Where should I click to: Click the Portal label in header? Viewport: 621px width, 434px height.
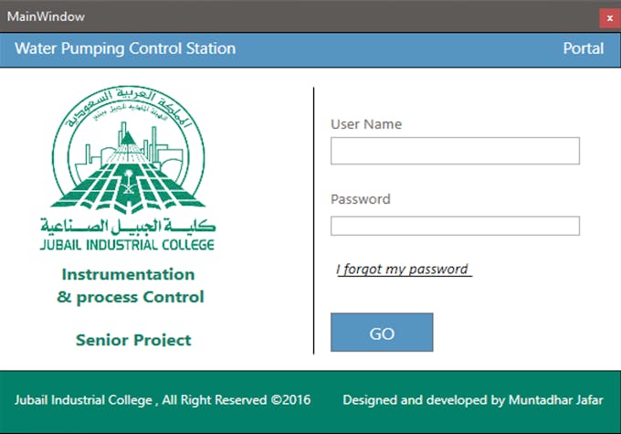(x=583, y=48)
